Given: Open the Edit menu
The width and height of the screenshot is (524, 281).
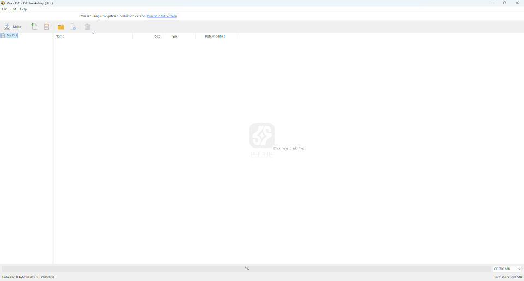Looking at the screenshot, I should pos(13,9).
